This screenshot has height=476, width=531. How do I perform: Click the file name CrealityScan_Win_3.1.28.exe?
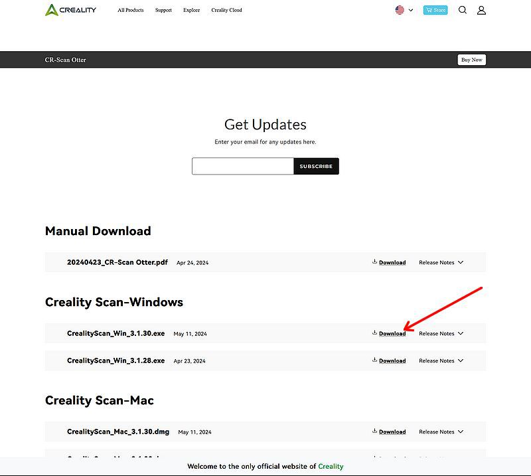pyautogui.click(x=115, y=360)
